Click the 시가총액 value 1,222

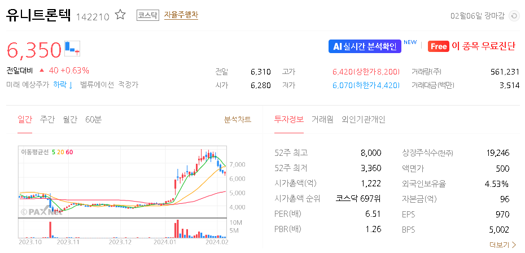(371, 184)
